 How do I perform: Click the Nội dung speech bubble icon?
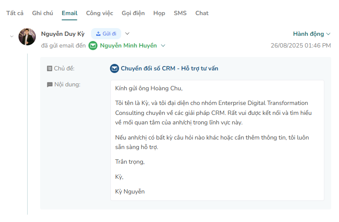[x=50, y=85]
